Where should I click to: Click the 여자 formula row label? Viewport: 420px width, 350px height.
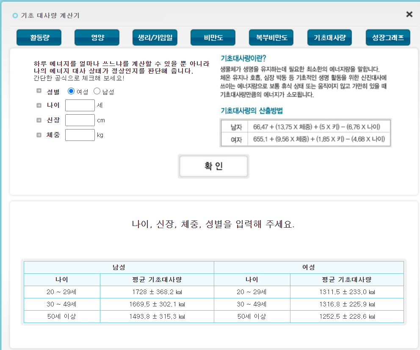click(236, 140)
